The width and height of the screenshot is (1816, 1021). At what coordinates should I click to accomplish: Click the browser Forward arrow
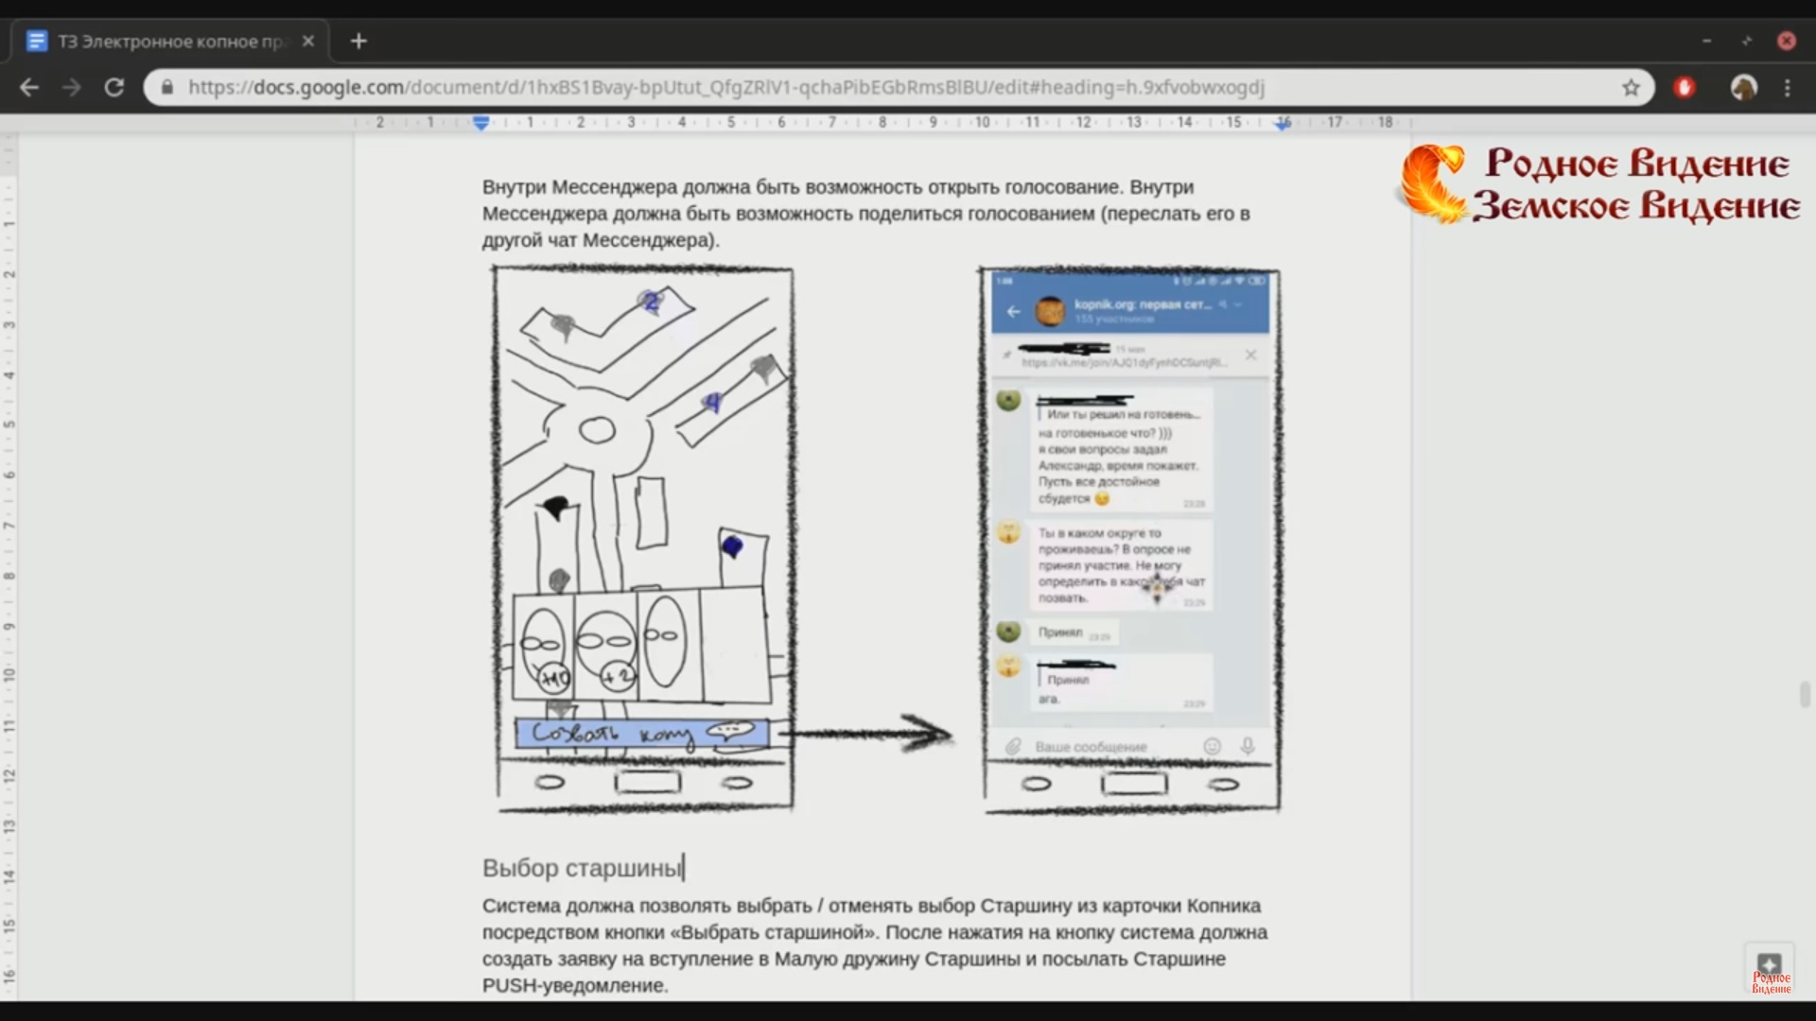72,88
